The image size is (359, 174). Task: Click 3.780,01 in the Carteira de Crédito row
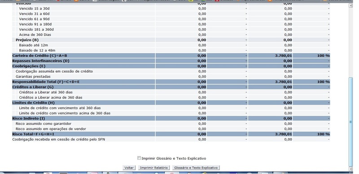(x=284, y=56)
